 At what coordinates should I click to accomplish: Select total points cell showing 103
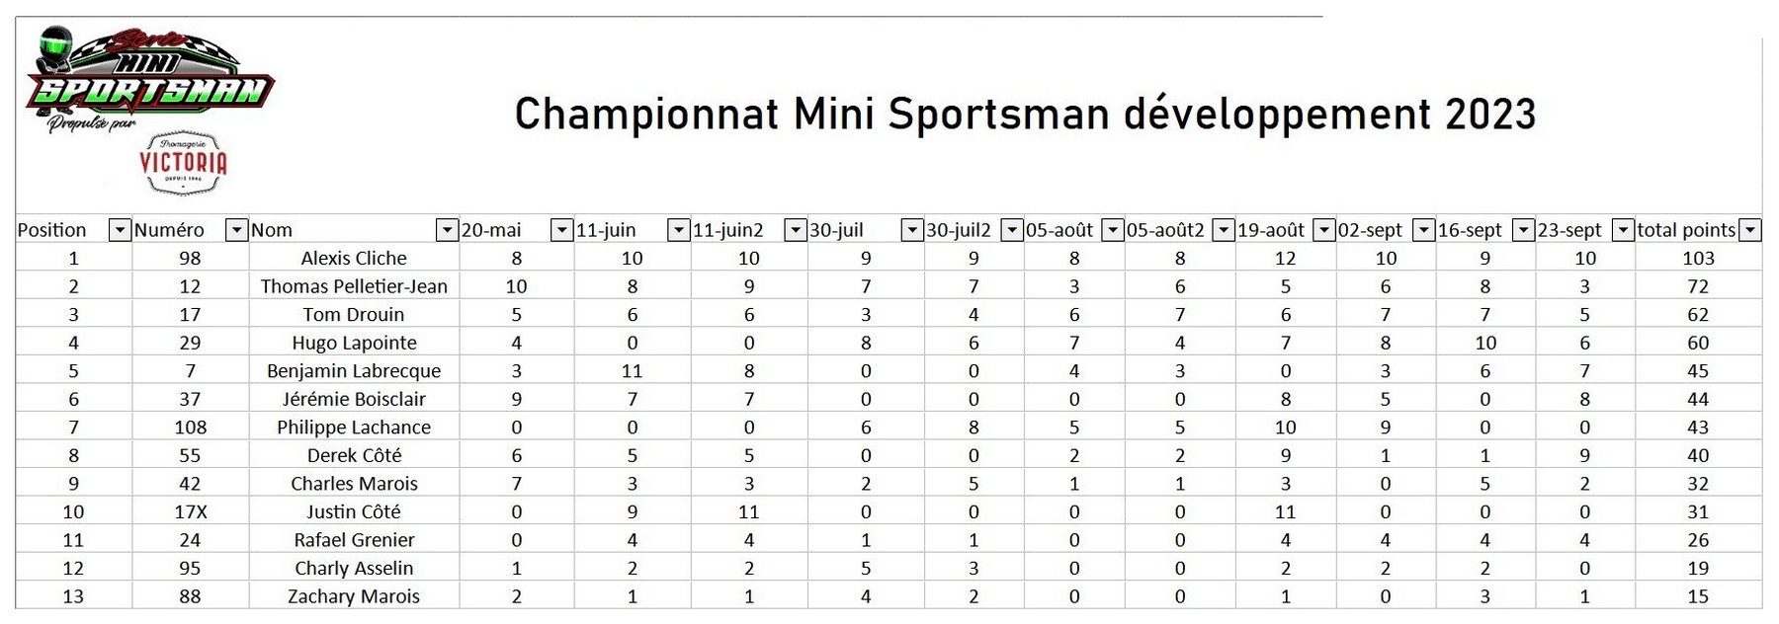[x=1698, y=258]
